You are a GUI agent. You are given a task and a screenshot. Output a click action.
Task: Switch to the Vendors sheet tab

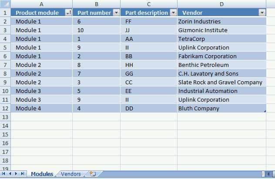click(71, 174)
